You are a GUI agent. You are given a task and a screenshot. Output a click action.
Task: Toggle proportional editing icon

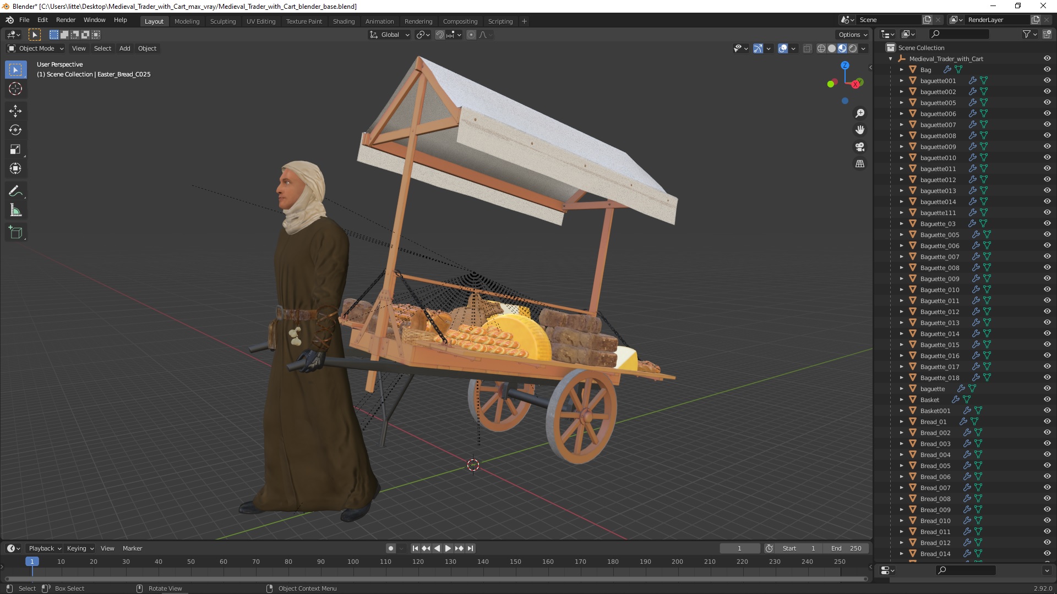point(471,35)
